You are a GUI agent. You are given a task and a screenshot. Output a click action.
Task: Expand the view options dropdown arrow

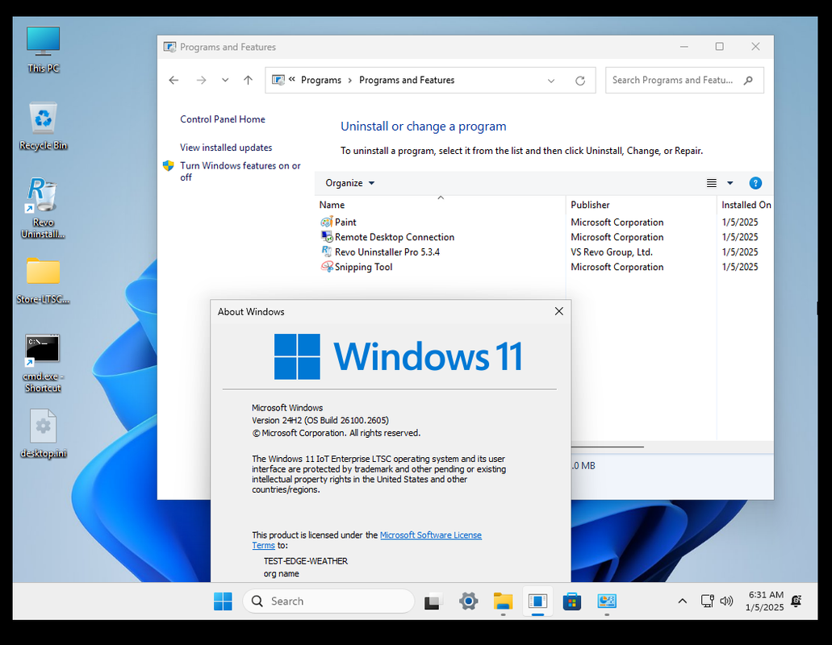click(730, 183)
